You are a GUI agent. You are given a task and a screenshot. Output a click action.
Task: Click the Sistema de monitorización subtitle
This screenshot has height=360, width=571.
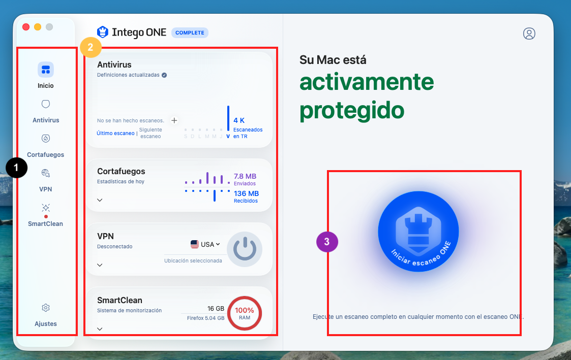(x=129, y=311)
